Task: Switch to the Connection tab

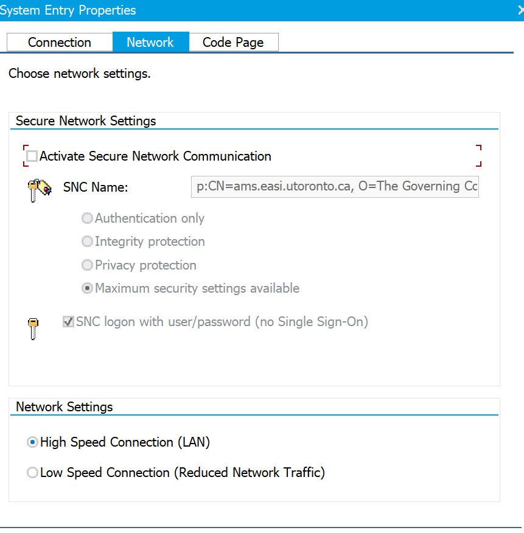Action: tap(60, 42)
